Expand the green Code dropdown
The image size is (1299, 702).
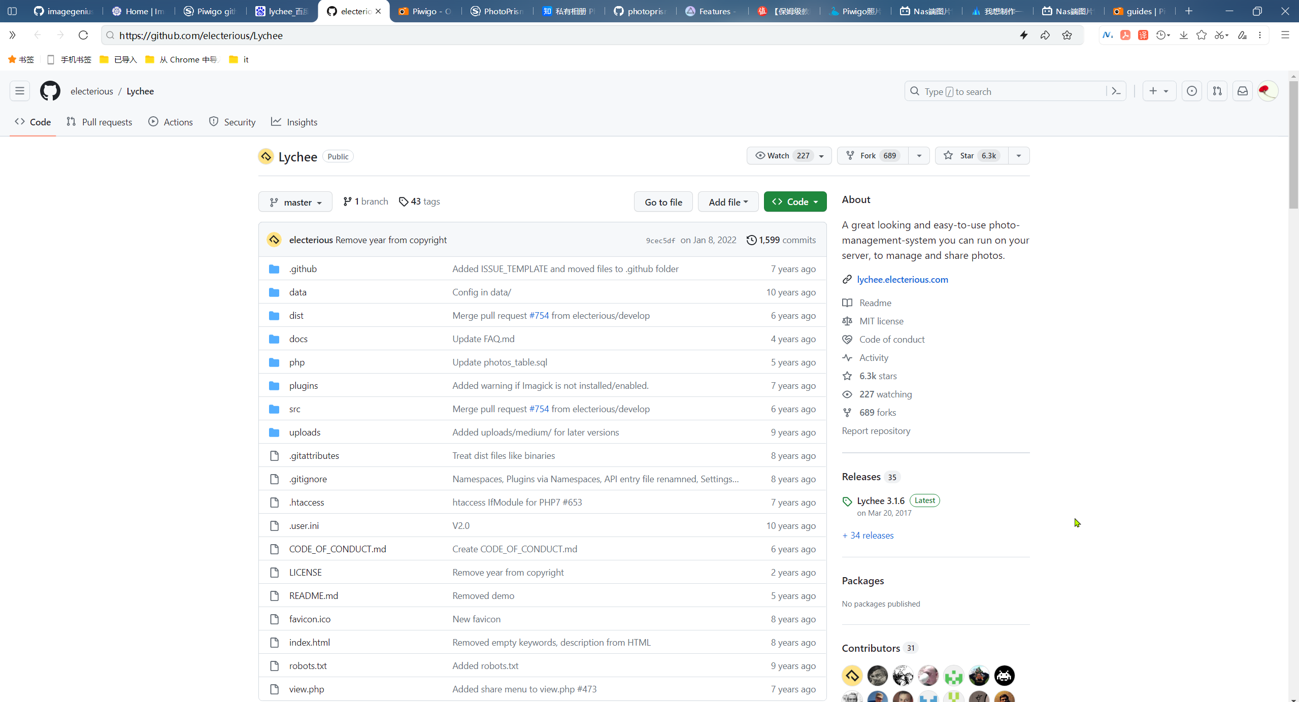(x=795, y=202)
